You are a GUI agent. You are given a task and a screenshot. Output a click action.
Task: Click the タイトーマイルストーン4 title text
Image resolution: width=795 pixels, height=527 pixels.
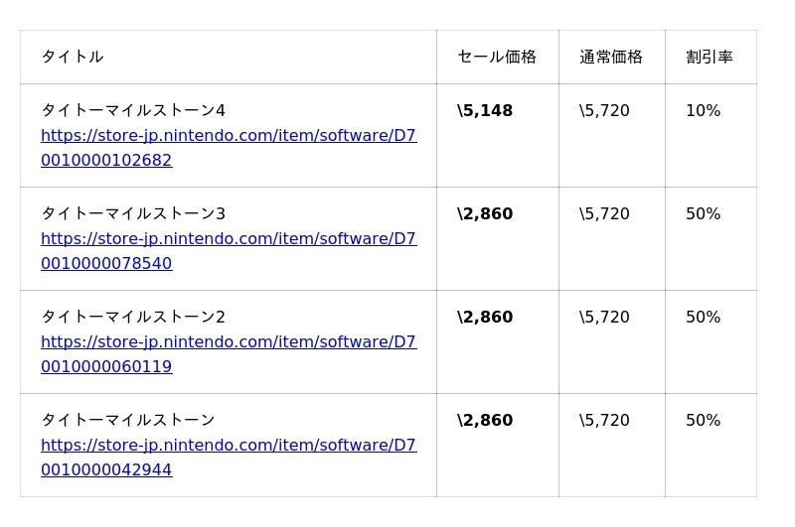(x=133, y=111)
